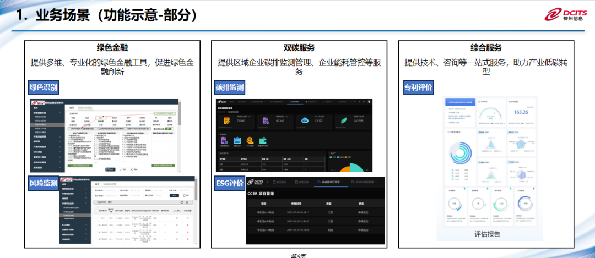Click the green leaf icon on dashboard

tap(343, 120)
